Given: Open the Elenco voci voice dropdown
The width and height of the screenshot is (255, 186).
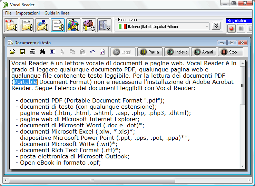Looking at the screenshot, I should [x=164, y=27].
